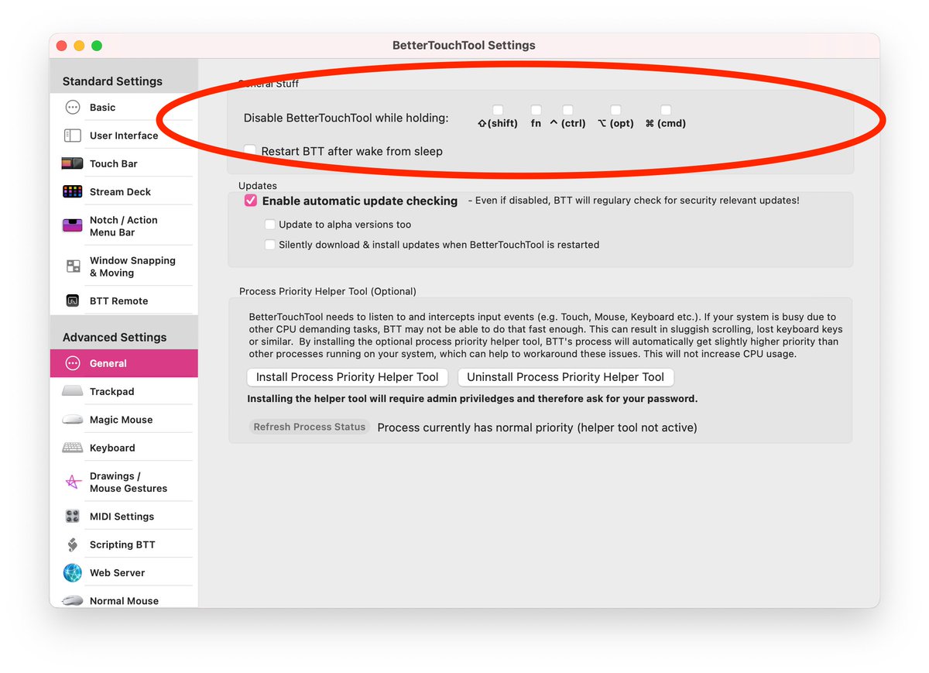Click the 'Process currently has normal priority' status text
This screenshot has width=929, height=673.
pos(537,427)
